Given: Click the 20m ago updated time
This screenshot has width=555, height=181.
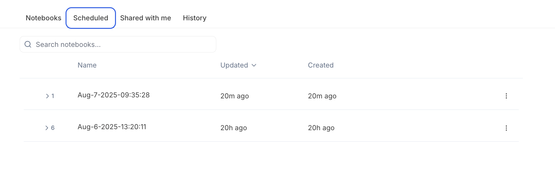Looking at the screenshot, I should (x=235, y=96).
